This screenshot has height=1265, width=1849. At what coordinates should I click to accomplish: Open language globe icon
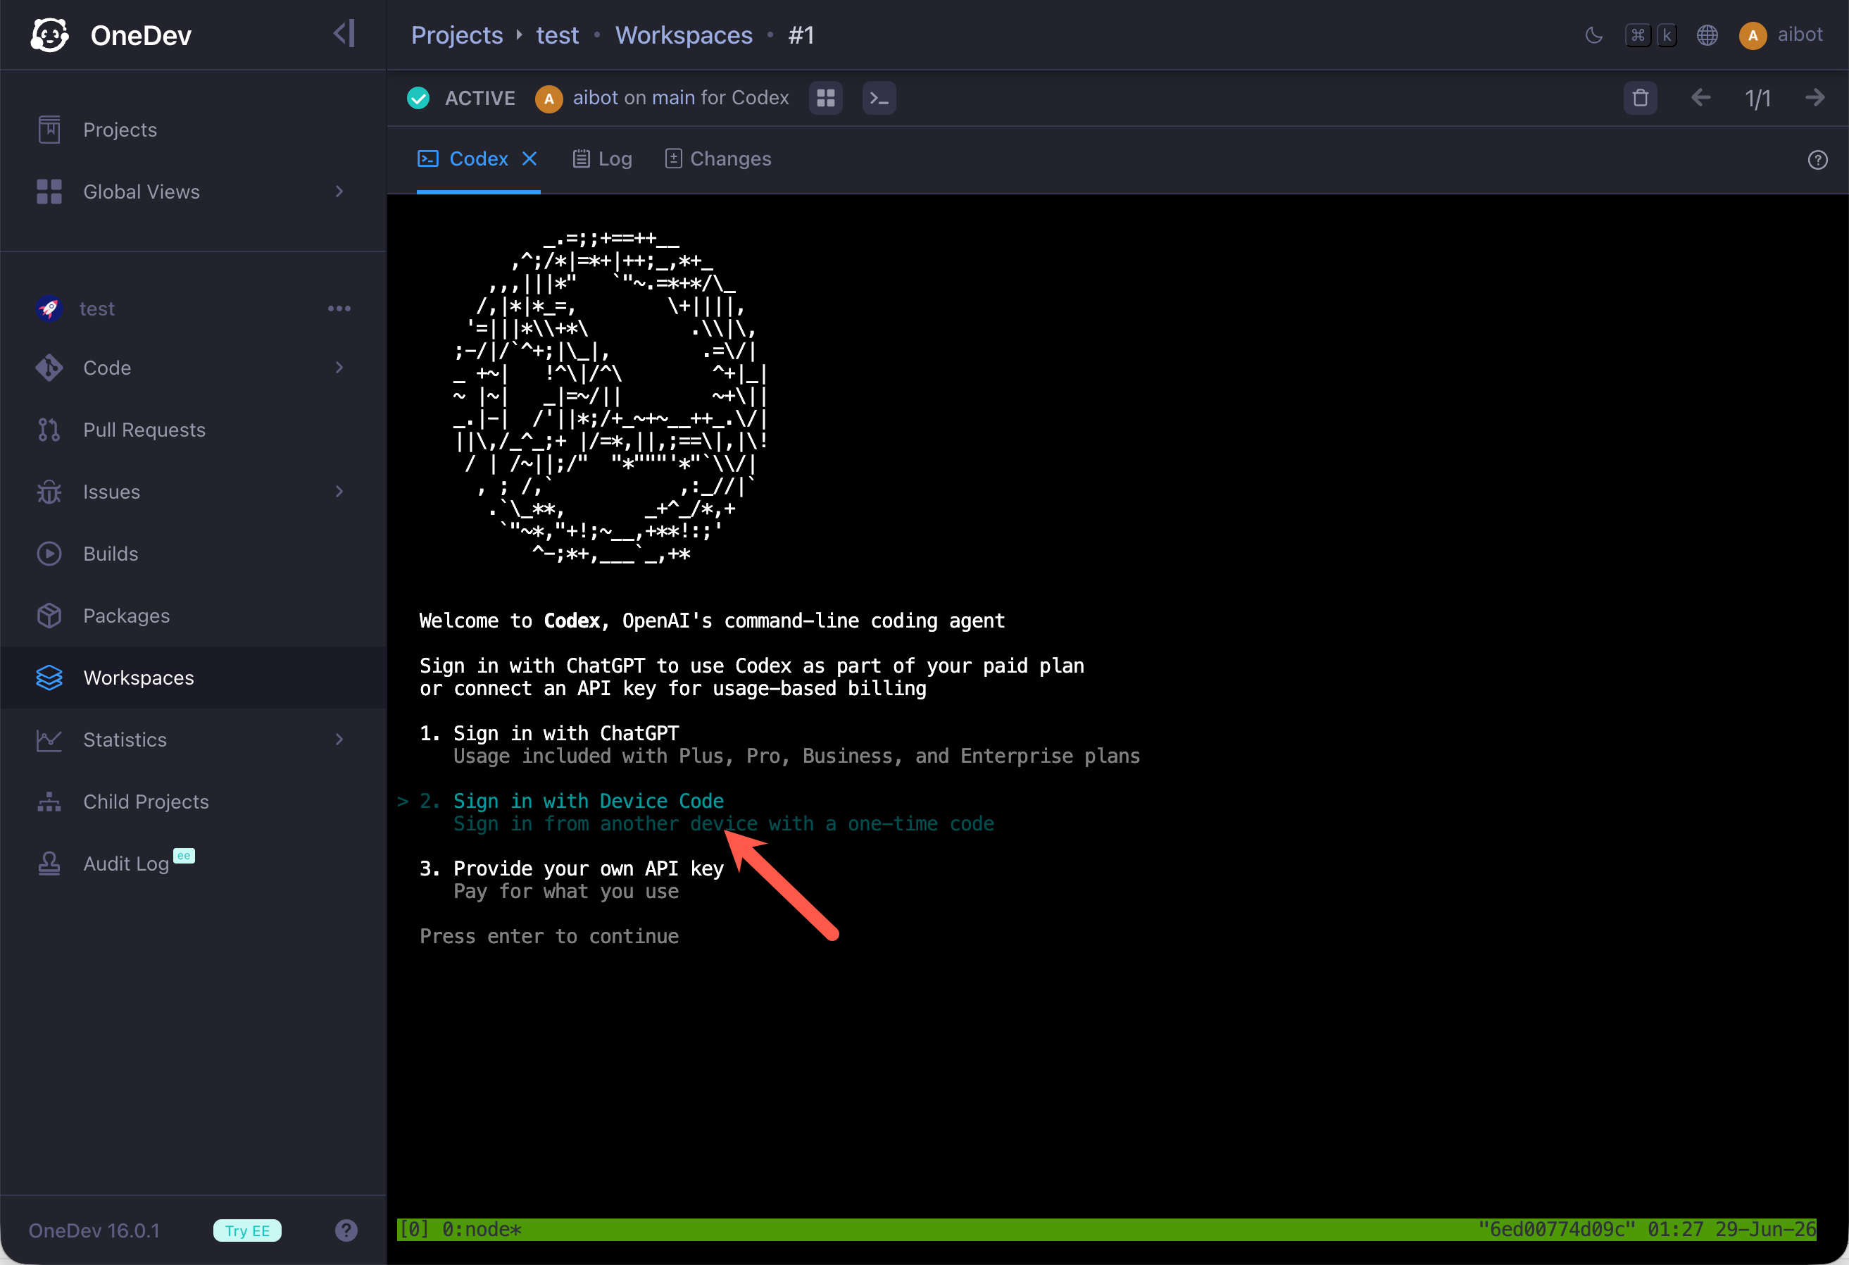[x=1707, y=35]
